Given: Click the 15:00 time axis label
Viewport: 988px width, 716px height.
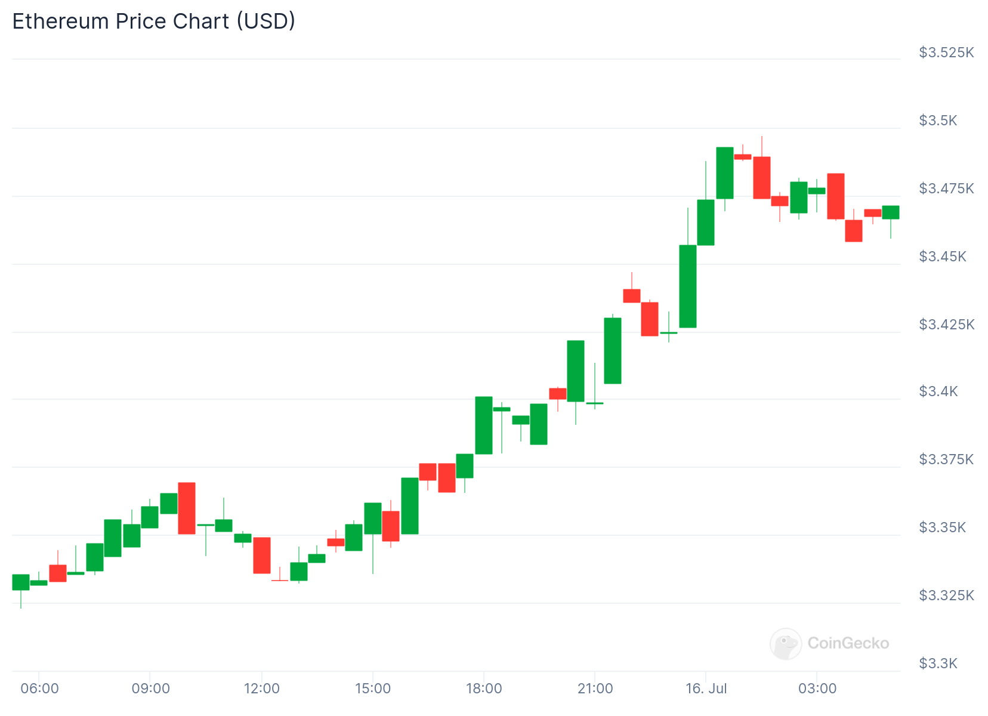Looking at the screenshot, I should pyautogui.click(x=373, y=689).
